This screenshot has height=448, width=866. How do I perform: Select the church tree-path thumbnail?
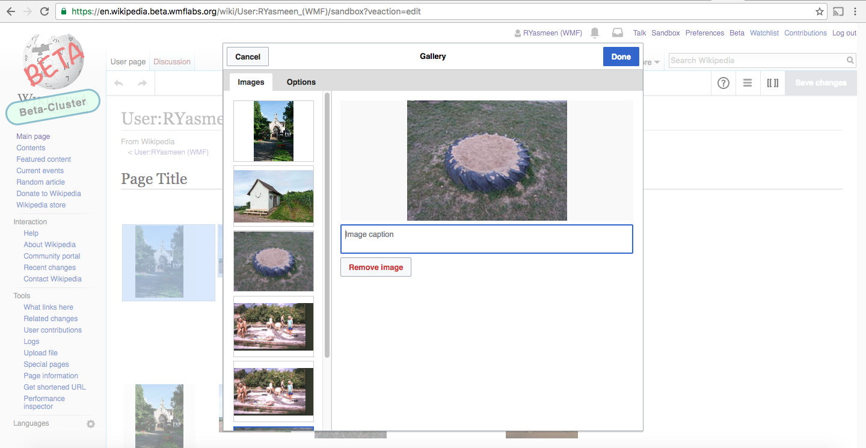(274, 131)
